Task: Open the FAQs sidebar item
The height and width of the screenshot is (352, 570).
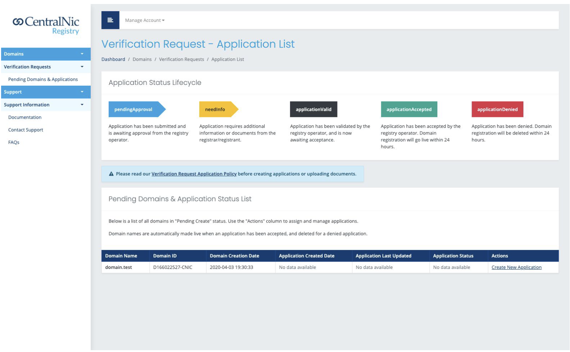Action: tap(14, 142)
